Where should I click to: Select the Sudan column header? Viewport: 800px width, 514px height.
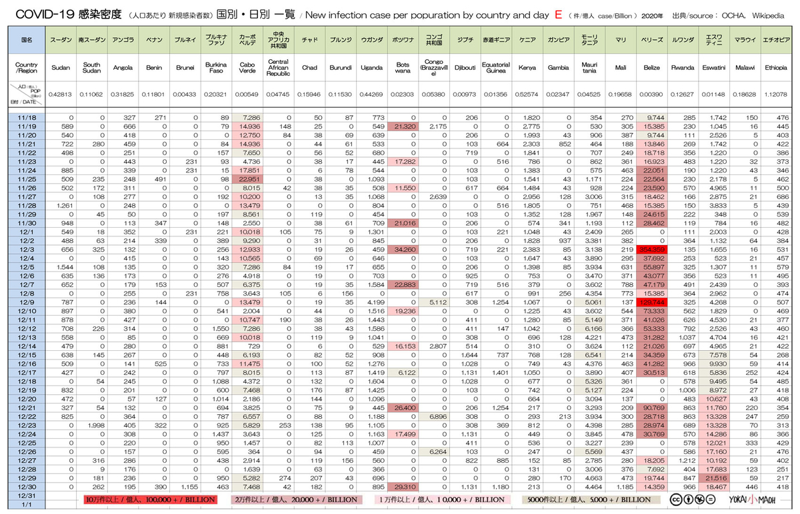[x=61, y=68]
